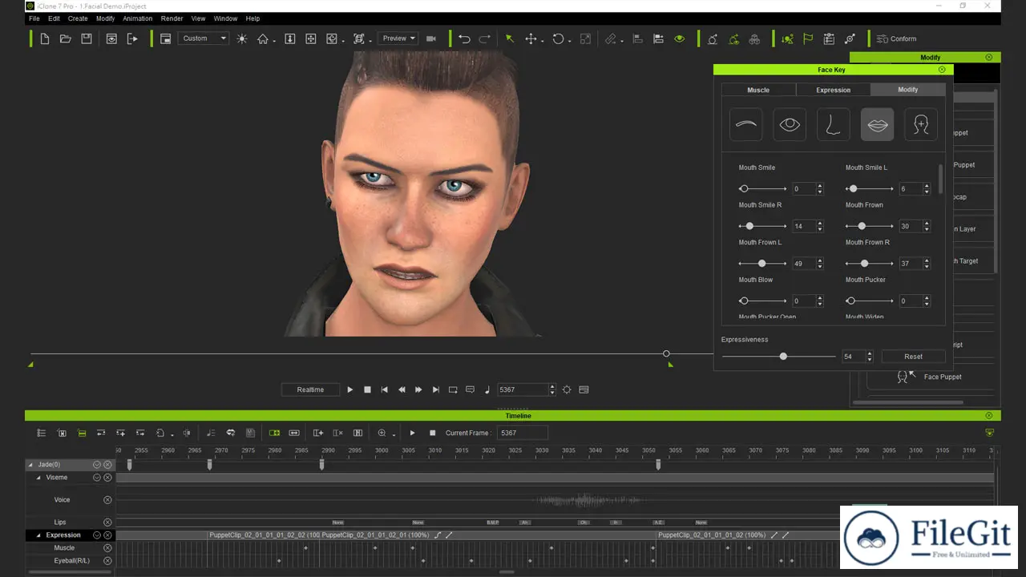
Task: Select PuppetClip_02_01_01_02_01 clip in Expression track
Action: pyautogui.click(x=375, y=535)
